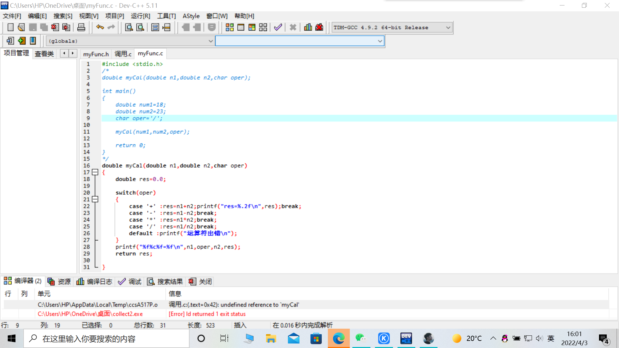This screenshot has height=348, width=619.
Task: Select the undefined reference to myCal error row
Action: coord(306,305)
